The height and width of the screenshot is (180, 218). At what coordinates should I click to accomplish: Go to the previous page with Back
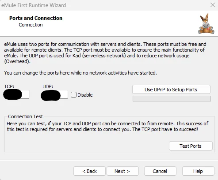[x=89, y=171]
